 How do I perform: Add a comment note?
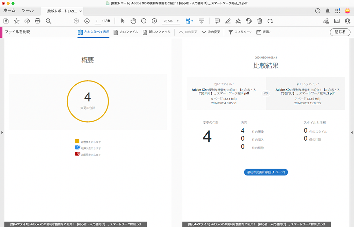coord(217,21)
